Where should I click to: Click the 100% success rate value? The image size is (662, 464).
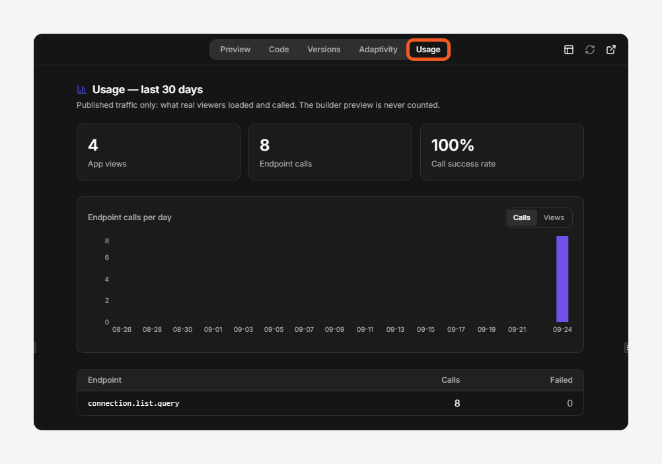pos(453,145)
